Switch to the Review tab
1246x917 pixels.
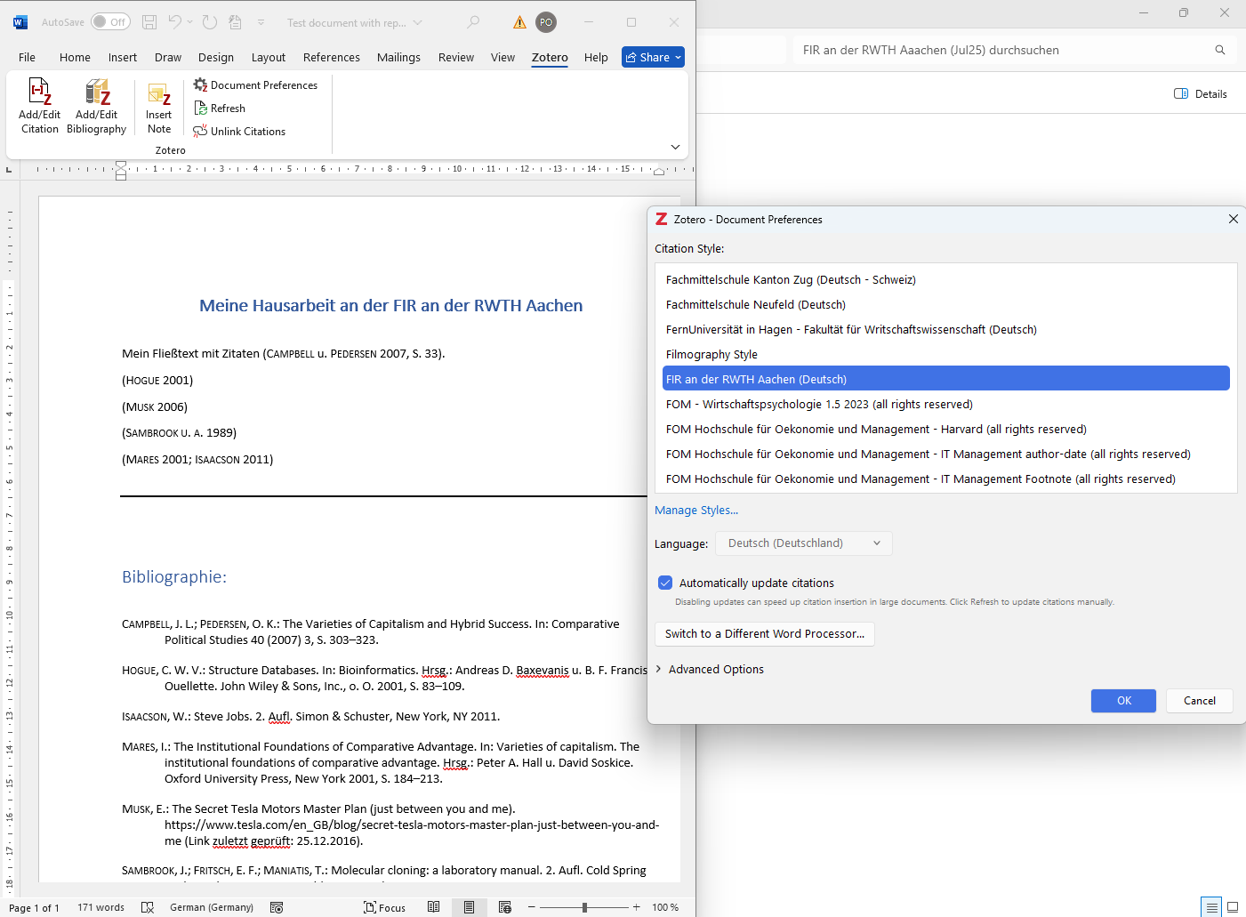click(456, 57)
